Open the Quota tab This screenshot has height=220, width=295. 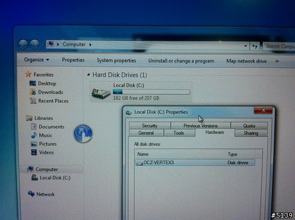(x=249, y=126)
